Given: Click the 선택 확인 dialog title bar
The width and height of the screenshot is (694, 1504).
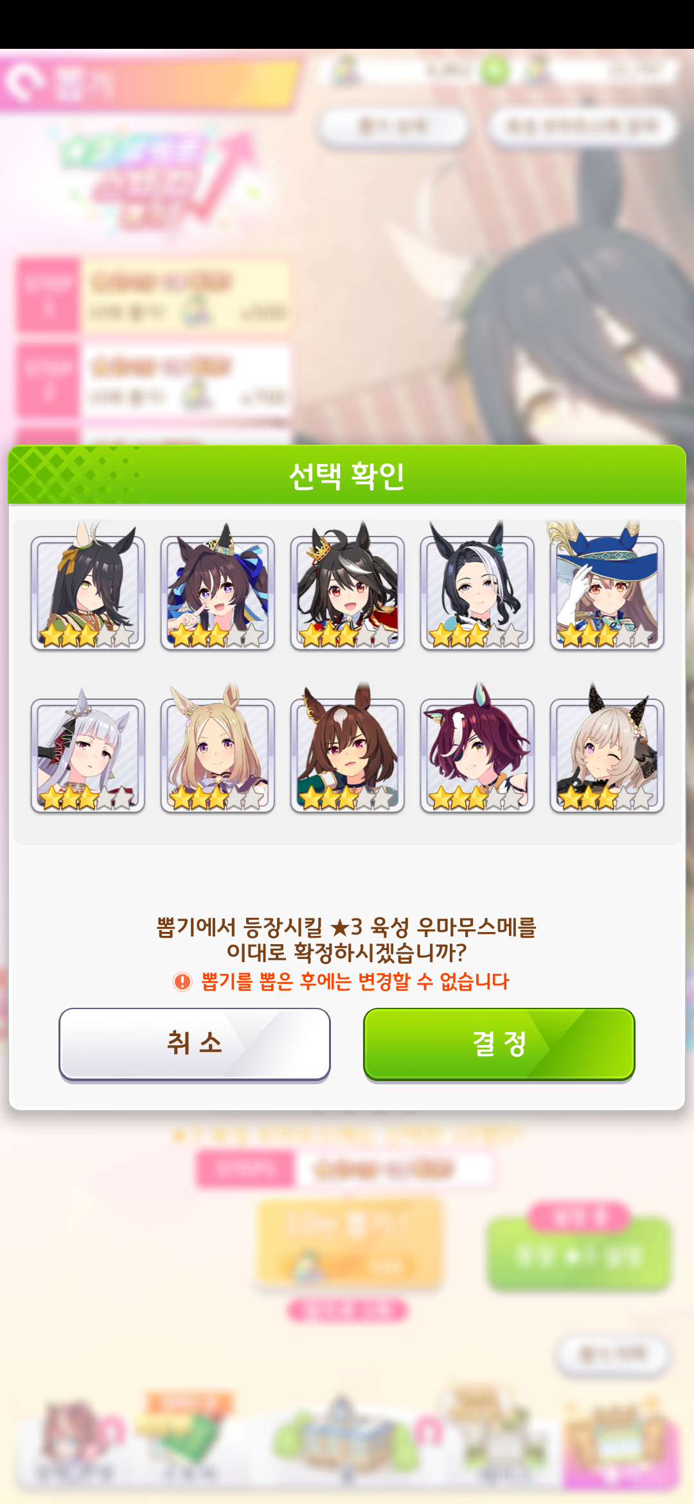Looking at the screenshot, I should point(347,475).
